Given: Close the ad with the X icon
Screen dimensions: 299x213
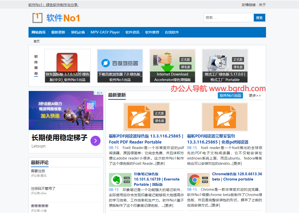Looking at the screenshot, I should tap(101, 93).
